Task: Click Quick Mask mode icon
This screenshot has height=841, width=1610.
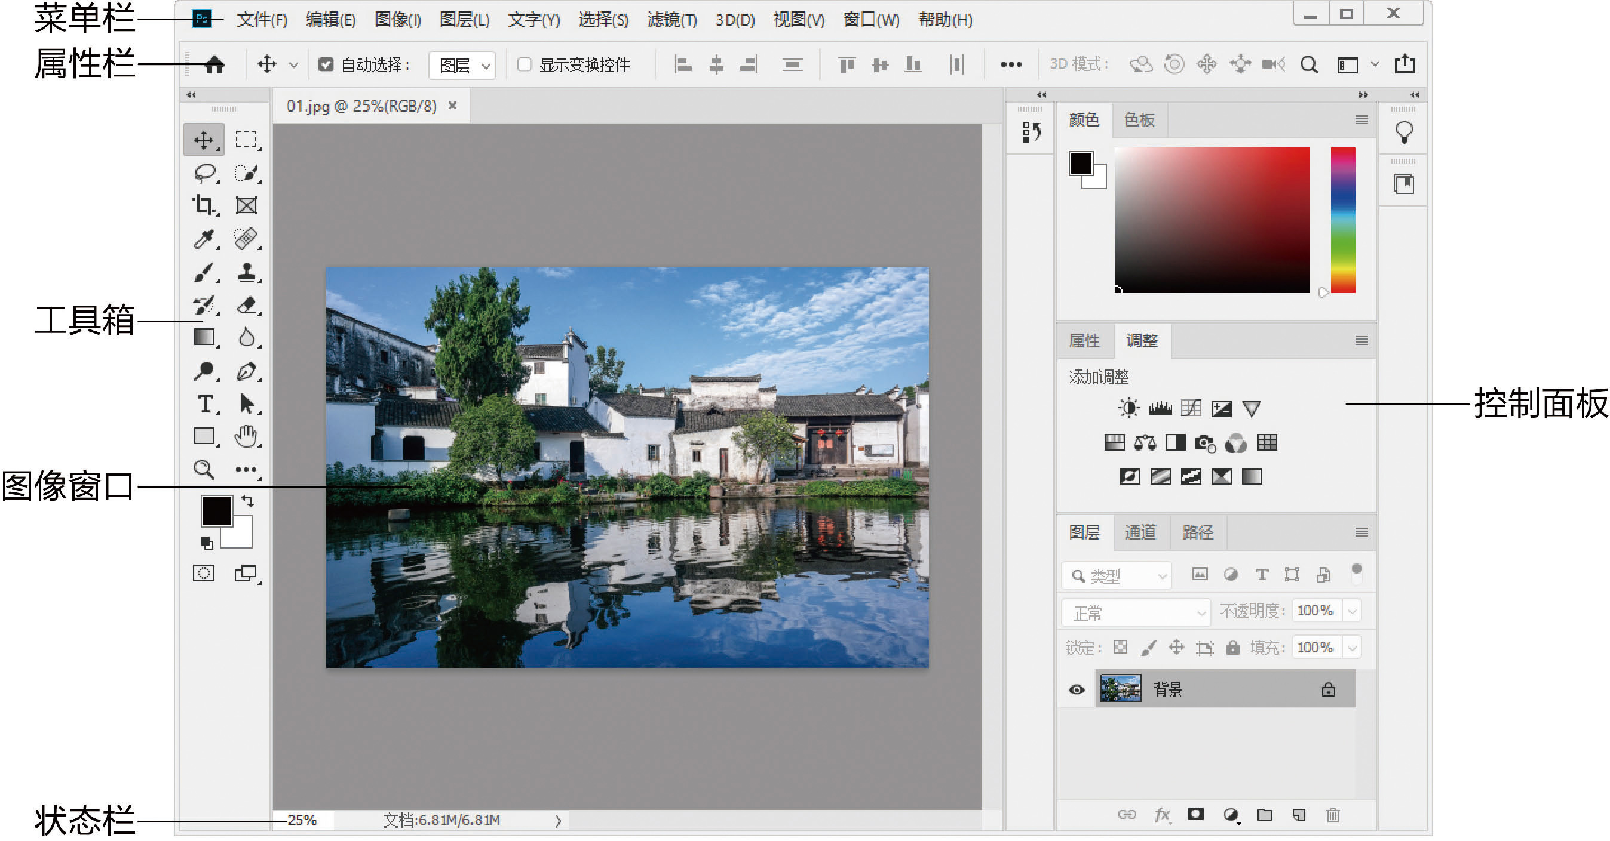Action: (204, 573)
